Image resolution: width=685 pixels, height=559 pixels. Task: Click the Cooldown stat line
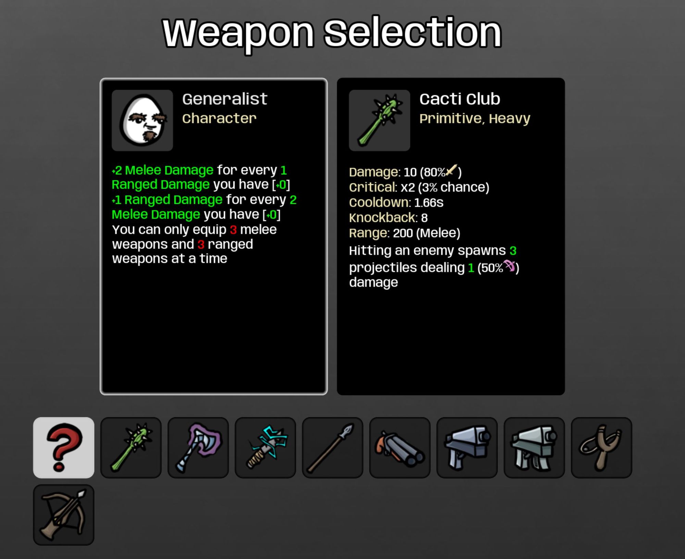coord(396,202)
